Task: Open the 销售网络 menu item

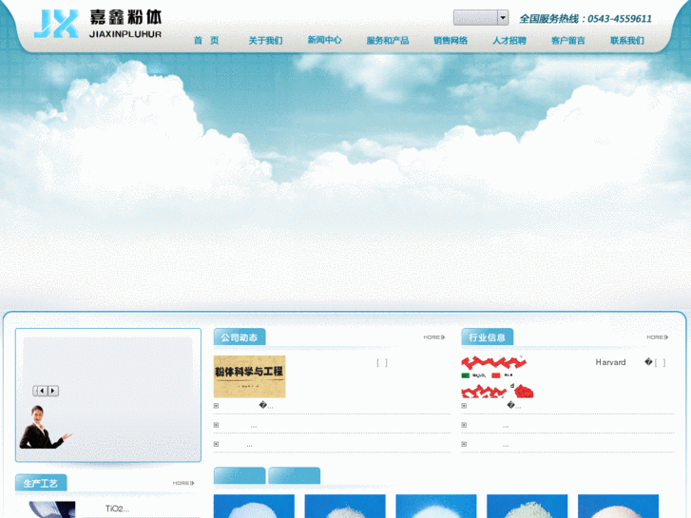Action: [451, 41]
